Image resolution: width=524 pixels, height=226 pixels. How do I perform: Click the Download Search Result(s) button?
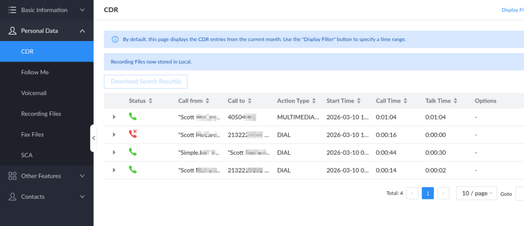tap(146, 81)
